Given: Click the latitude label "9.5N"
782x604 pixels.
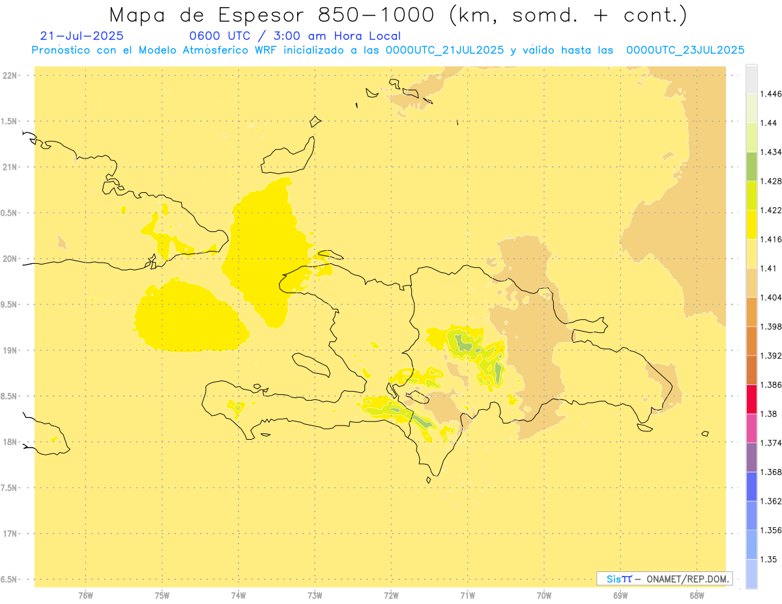Looking at the screenshot, I should [x=8, y=304].
